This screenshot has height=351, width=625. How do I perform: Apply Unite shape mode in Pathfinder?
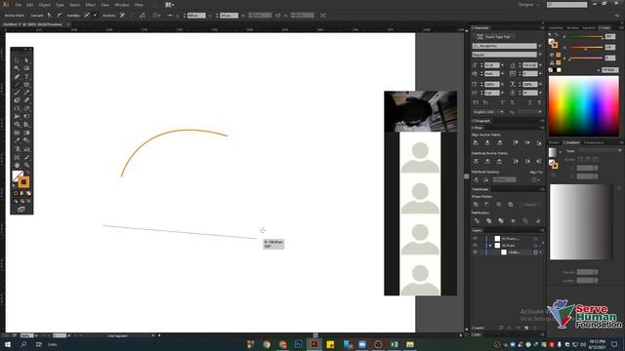(x=476, y=205)
